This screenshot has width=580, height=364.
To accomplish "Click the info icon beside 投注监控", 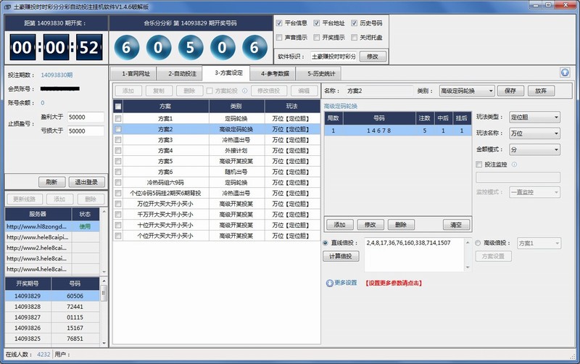I will pyautogui.click(x=514, y=165).
